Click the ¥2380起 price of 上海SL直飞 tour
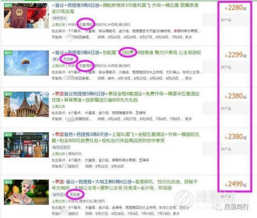 (236, 137)
